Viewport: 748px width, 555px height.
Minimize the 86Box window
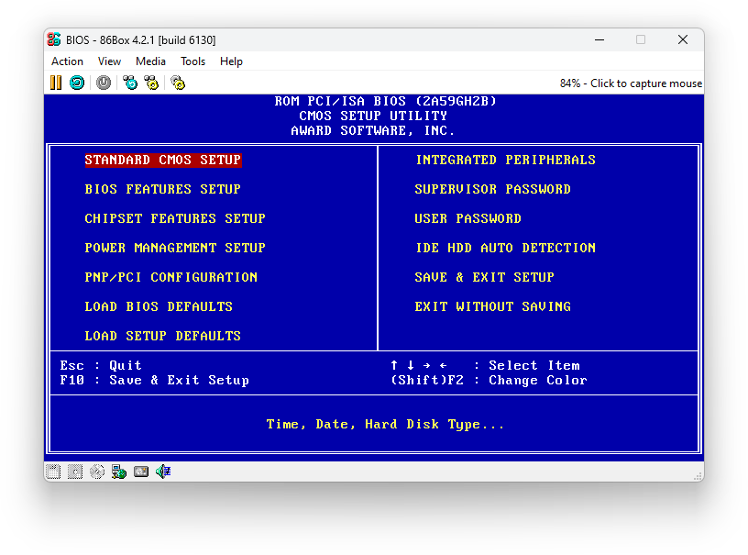(x=599, y=39)
